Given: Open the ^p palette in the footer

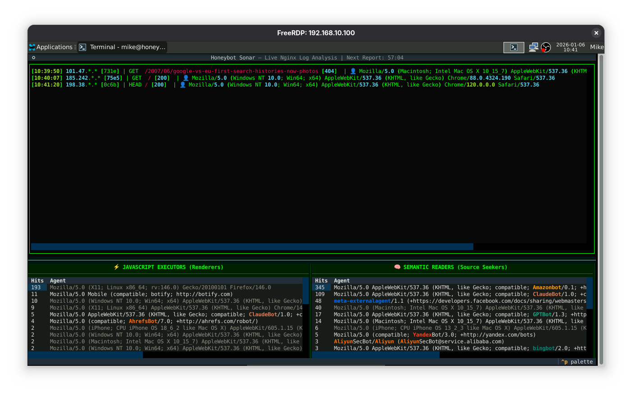Looking at the screenshot, I should point(577,362).
